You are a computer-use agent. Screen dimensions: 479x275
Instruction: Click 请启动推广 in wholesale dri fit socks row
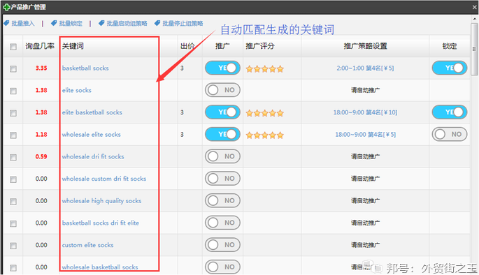365,157
